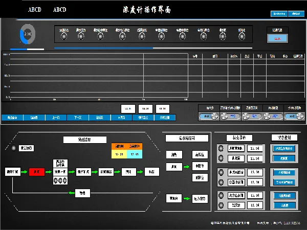Select the 下一页 next page tab

(77, 118)
